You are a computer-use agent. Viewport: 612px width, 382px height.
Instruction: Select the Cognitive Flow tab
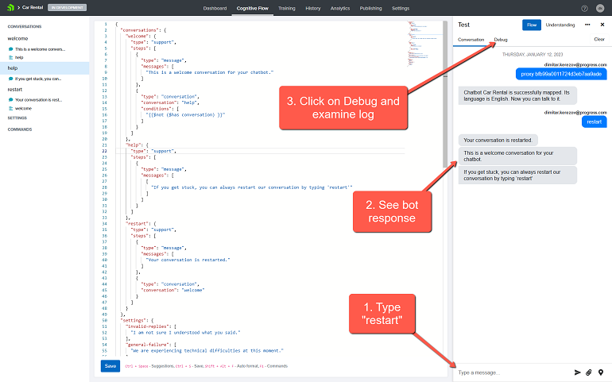point(252,8)
